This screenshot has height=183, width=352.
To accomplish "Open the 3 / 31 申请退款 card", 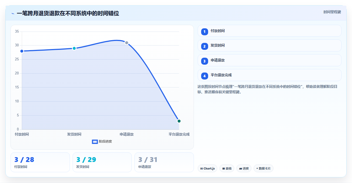I will point(164,162).
